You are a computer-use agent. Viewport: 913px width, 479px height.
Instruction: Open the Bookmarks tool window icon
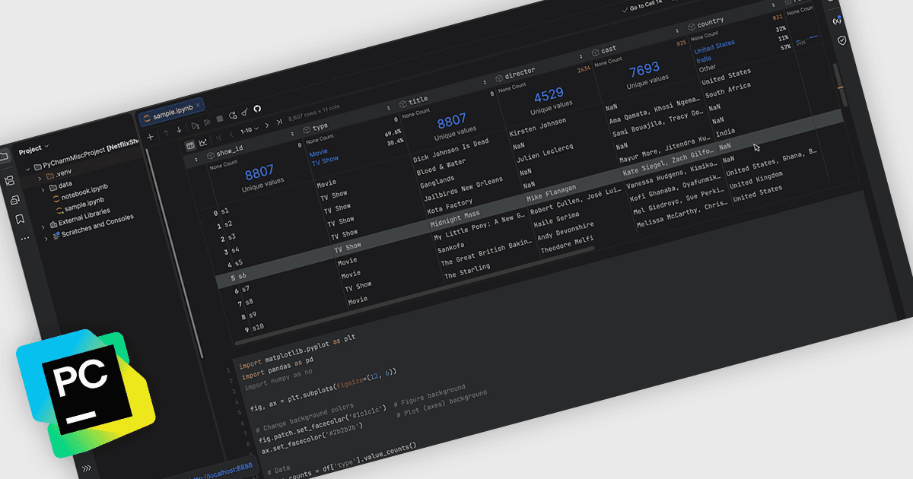20,219
